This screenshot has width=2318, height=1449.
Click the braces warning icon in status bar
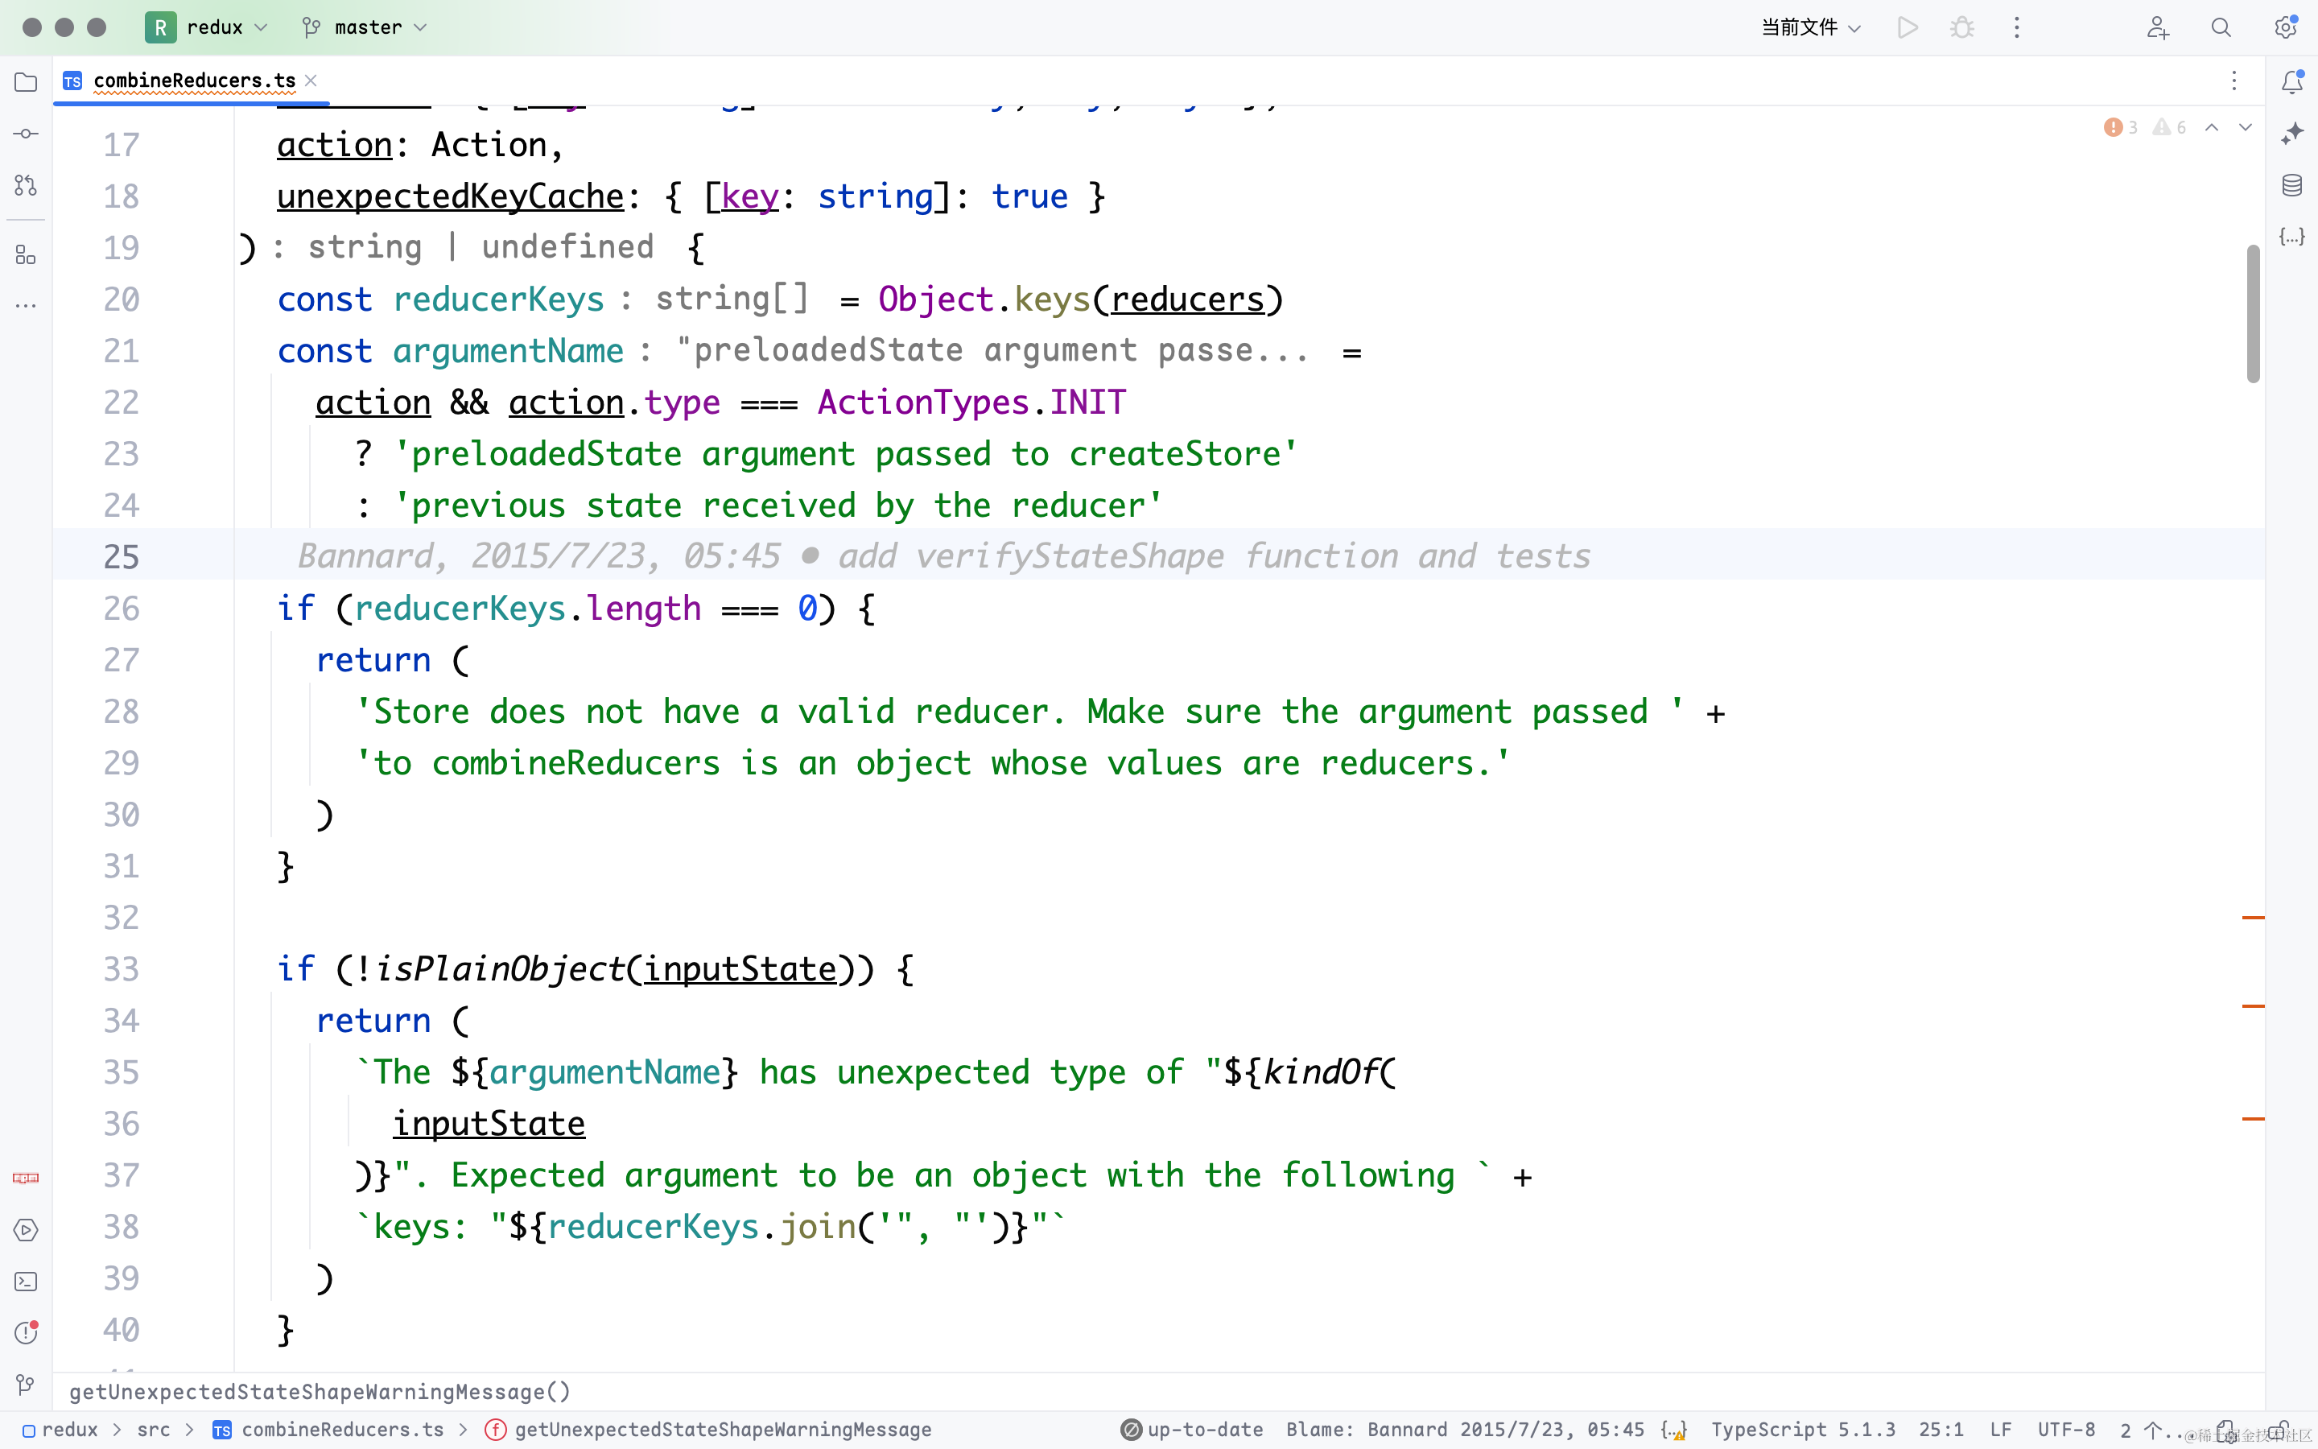(1674, 1430)
